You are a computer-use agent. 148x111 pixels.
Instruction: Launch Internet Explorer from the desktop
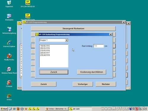click(9, 44)
